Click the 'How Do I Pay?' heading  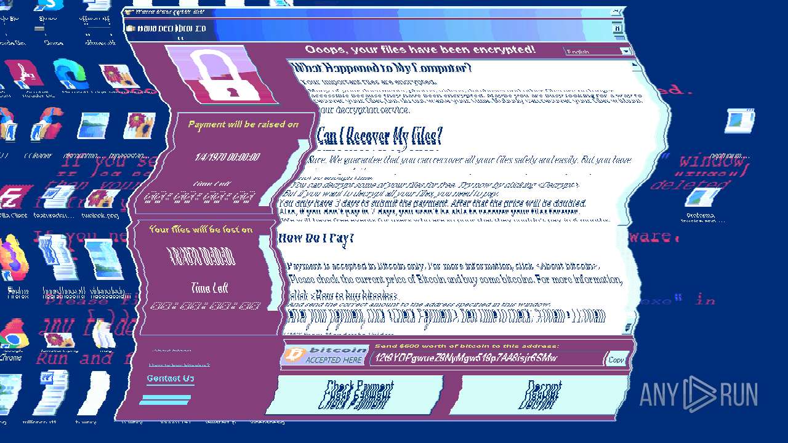point(316,237)
